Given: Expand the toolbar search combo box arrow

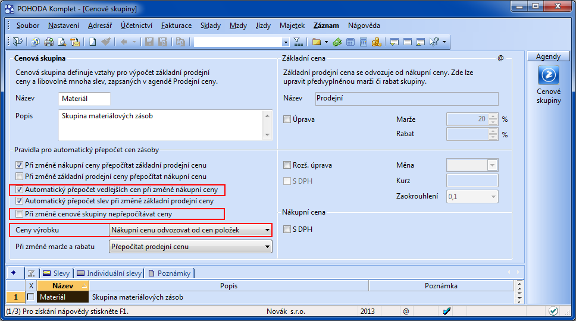Looking at the screenshot, I should [286, 42].
